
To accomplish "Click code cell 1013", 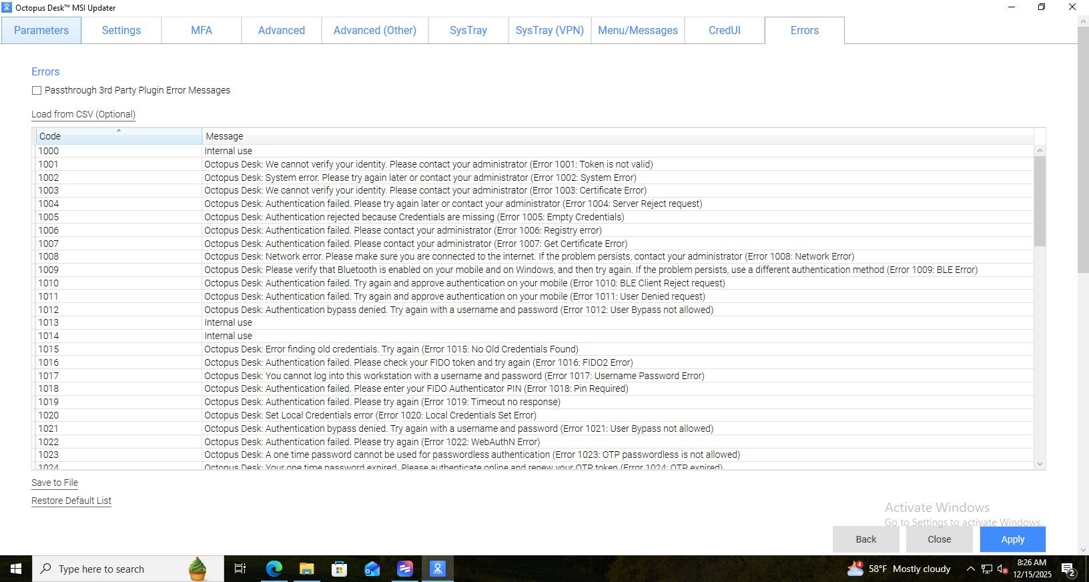I will (119, 322).
